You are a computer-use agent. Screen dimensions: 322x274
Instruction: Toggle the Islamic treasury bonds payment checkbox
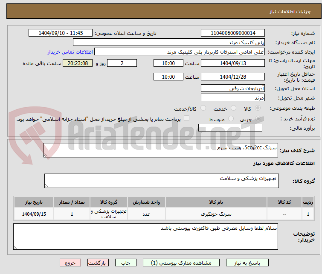pos(186,118)
